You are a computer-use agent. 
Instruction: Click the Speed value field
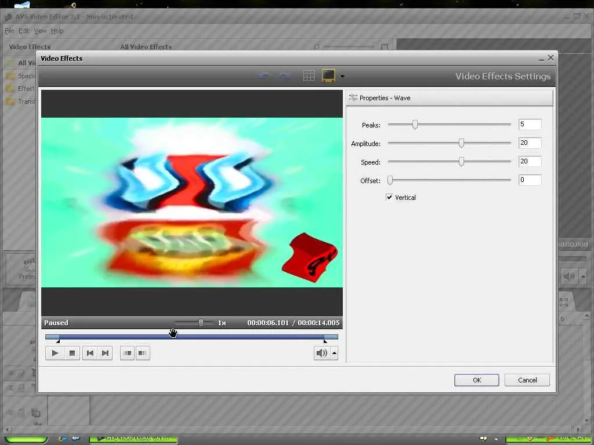pyautogui.click(x=530, y=162)
